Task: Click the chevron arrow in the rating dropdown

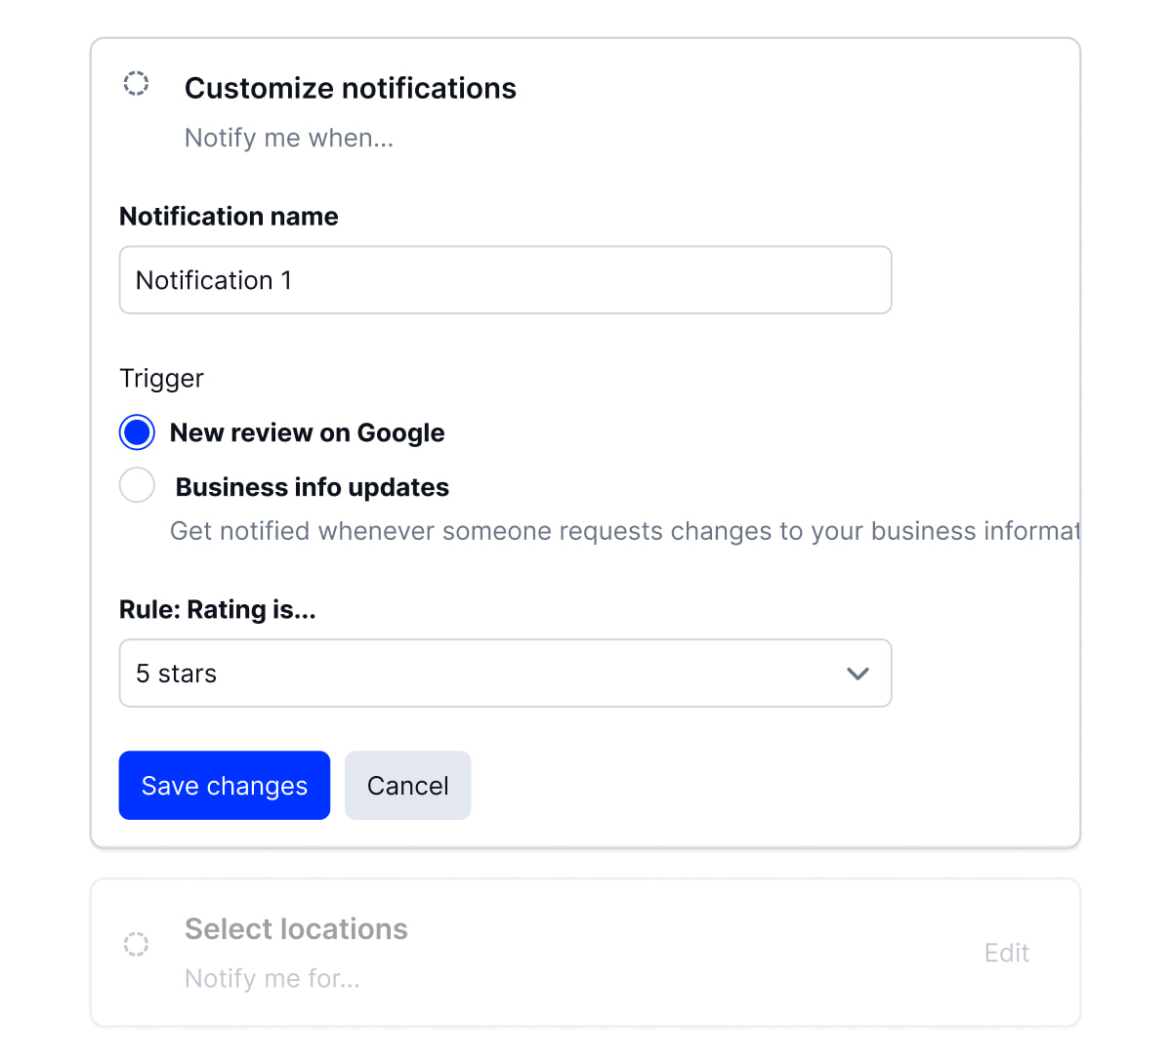Action: (858, 674)
